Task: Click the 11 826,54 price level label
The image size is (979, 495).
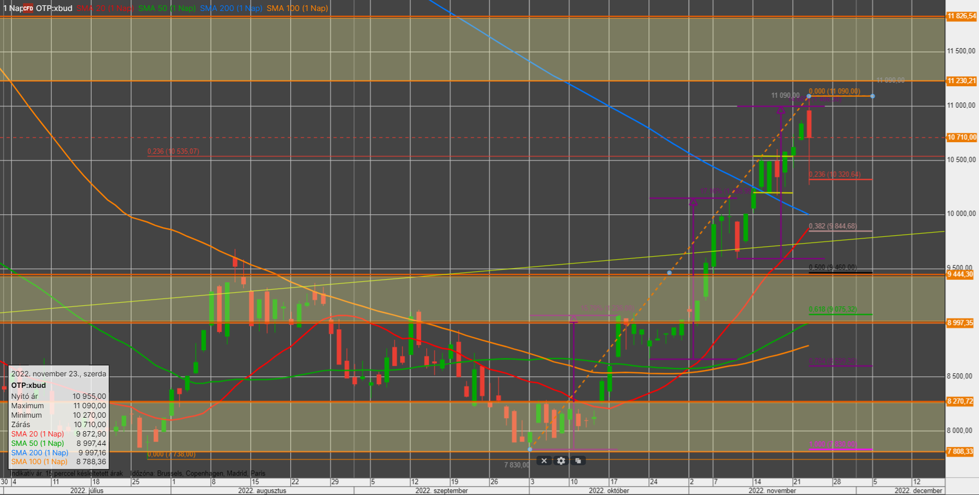Action: [961, 16]
